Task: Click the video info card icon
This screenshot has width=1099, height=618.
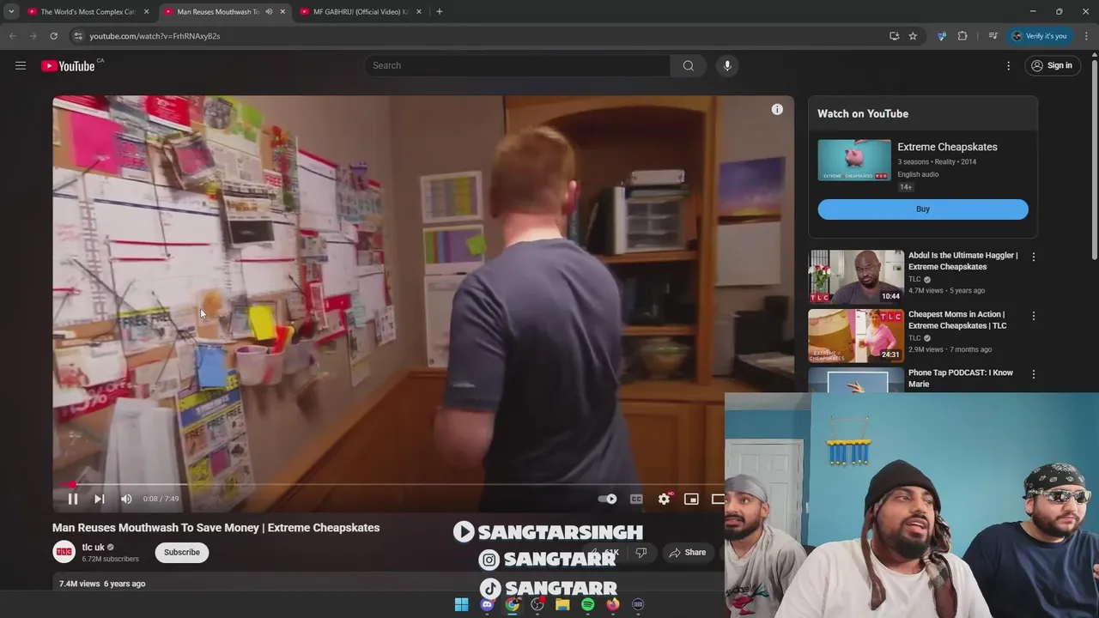Action: coord(777,109)
